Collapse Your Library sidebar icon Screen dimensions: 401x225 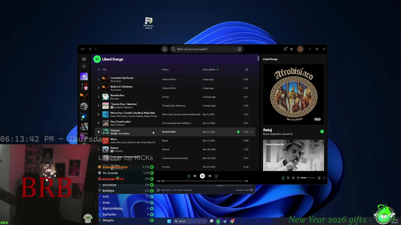click(x=84, y=59)
